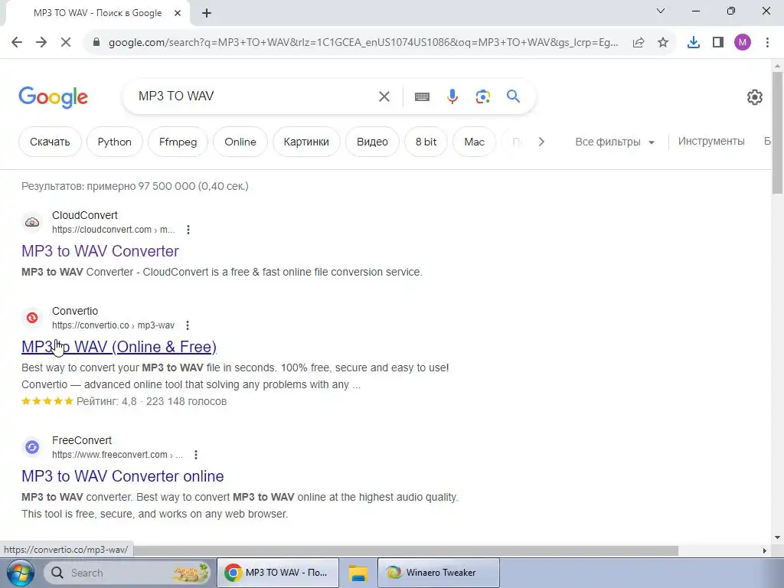Open Google quick settings gear
The height and width of the screenshot is (588, 784).
[754, 97]
